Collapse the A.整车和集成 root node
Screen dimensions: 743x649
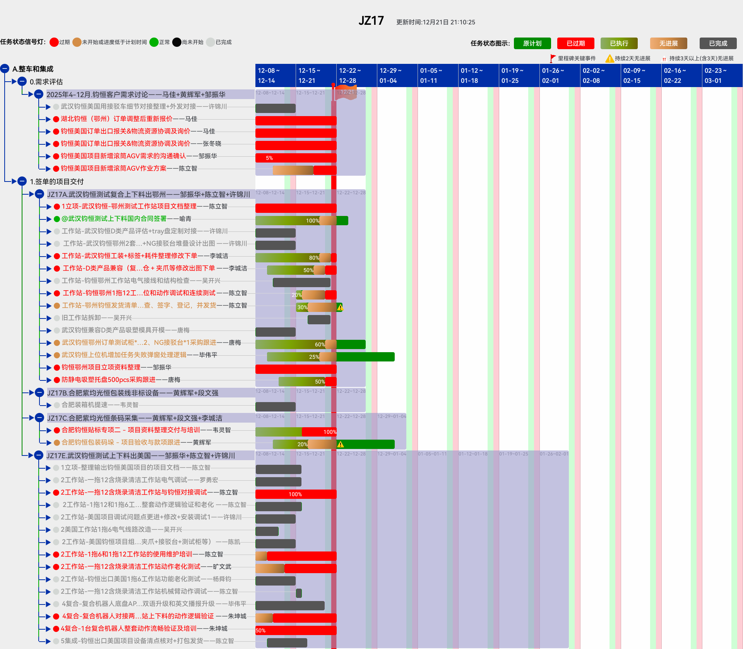[x=5, y=69]
